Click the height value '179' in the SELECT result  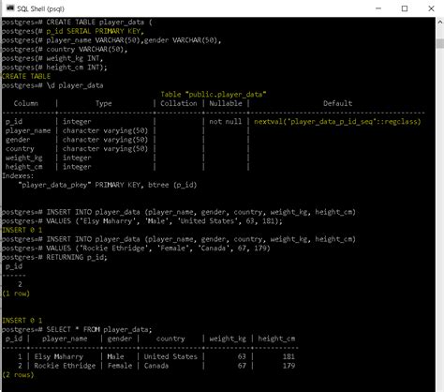point(289,366)
